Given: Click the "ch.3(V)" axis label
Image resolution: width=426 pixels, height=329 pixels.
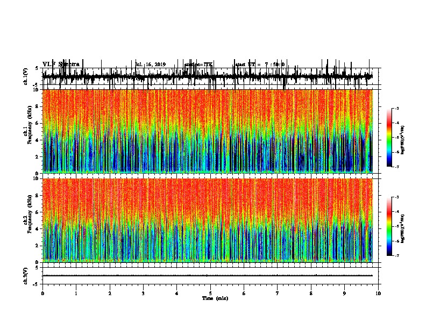Looking at the screenshot, I should 26,276.
